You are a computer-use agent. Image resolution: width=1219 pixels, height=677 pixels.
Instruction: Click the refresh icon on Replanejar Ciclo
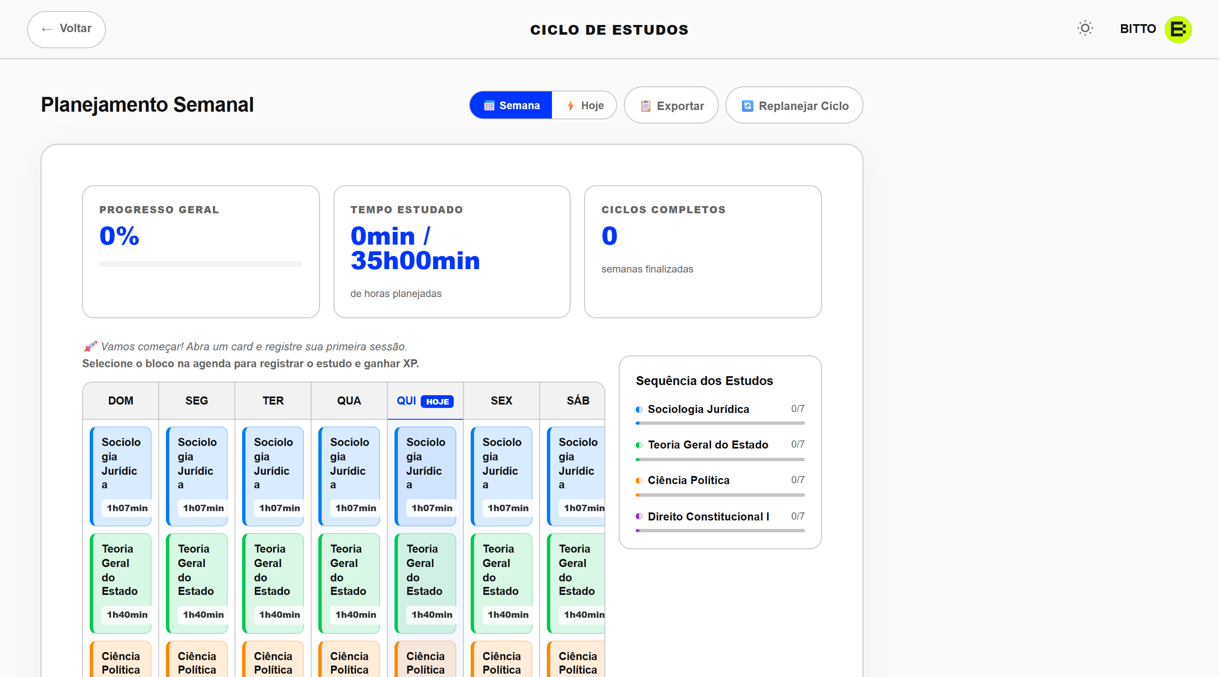click(747, 106)
